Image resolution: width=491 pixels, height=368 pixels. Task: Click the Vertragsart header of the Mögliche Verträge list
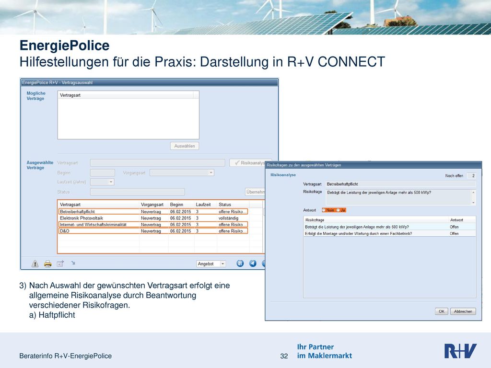(x=126, y=95)
